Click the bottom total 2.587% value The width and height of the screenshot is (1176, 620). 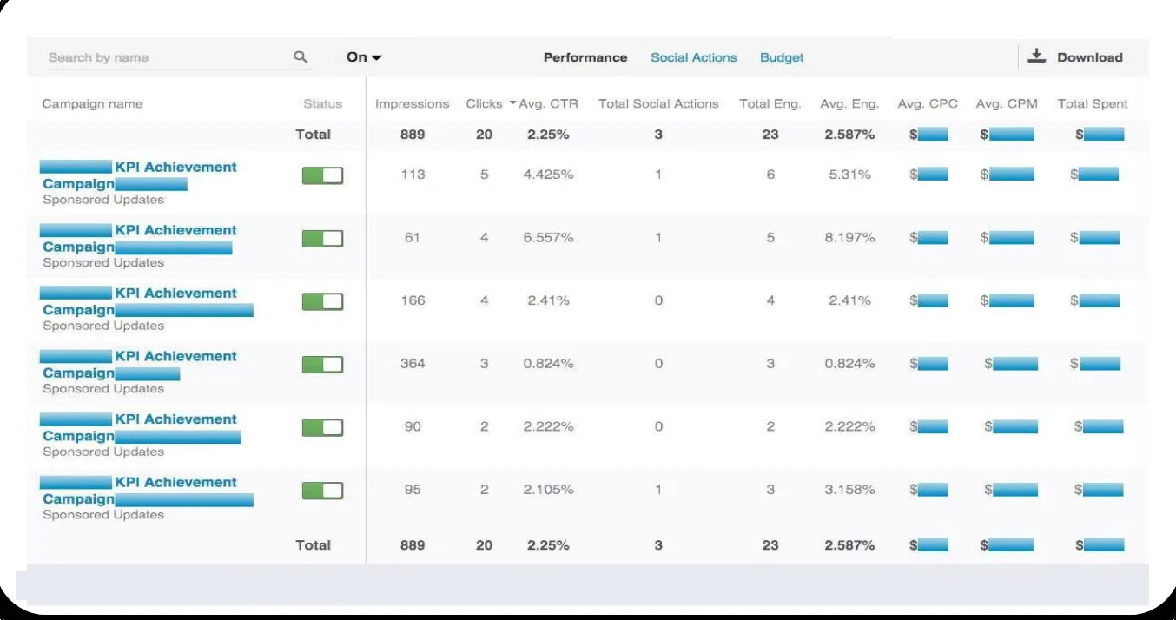click(x=849, y=545)
